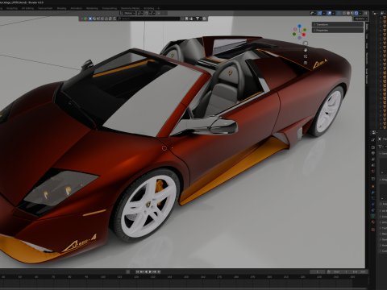Switch to rendered viewport shading
This screenshot has height=290, width=387.
click(356, 13)
